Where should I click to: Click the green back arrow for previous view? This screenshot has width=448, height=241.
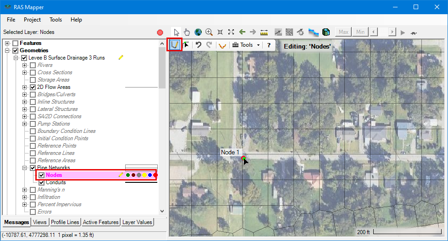click(242, 32)
